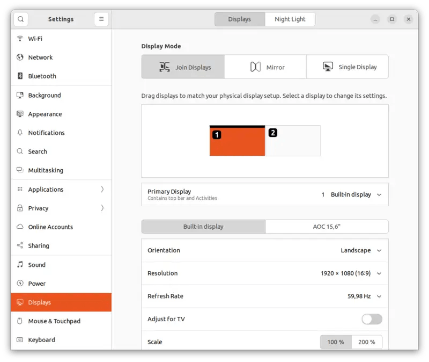Open the search in Settings
This screenshot has height=362, width=429.
tap(20, 19)
